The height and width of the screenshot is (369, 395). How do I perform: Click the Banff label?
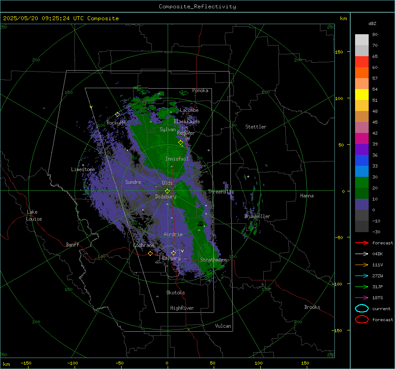(x=72, y=245)
